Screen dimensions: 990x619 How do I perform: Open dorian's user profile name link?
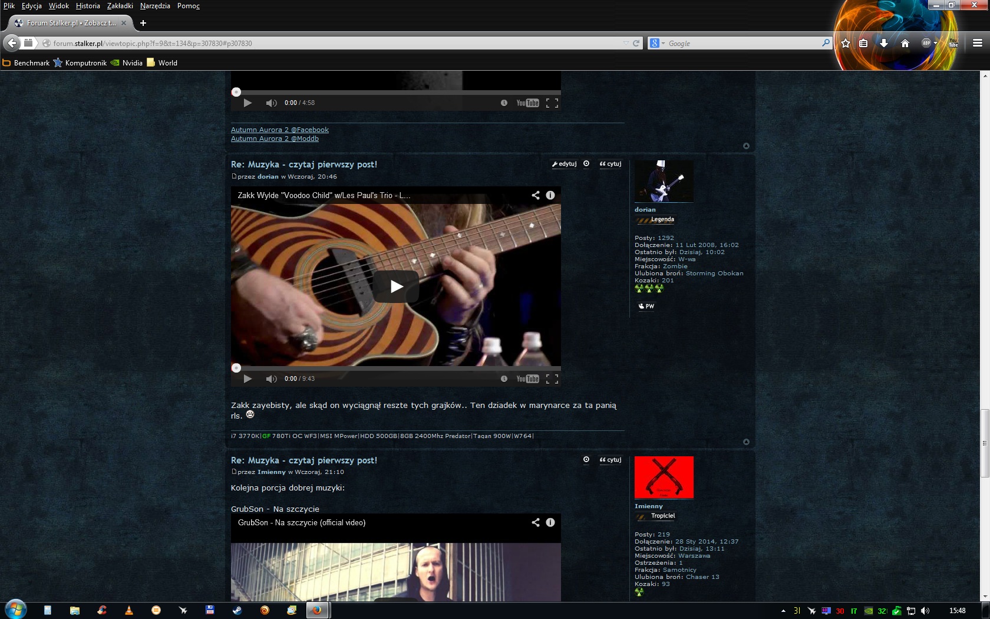coord(645,209)
